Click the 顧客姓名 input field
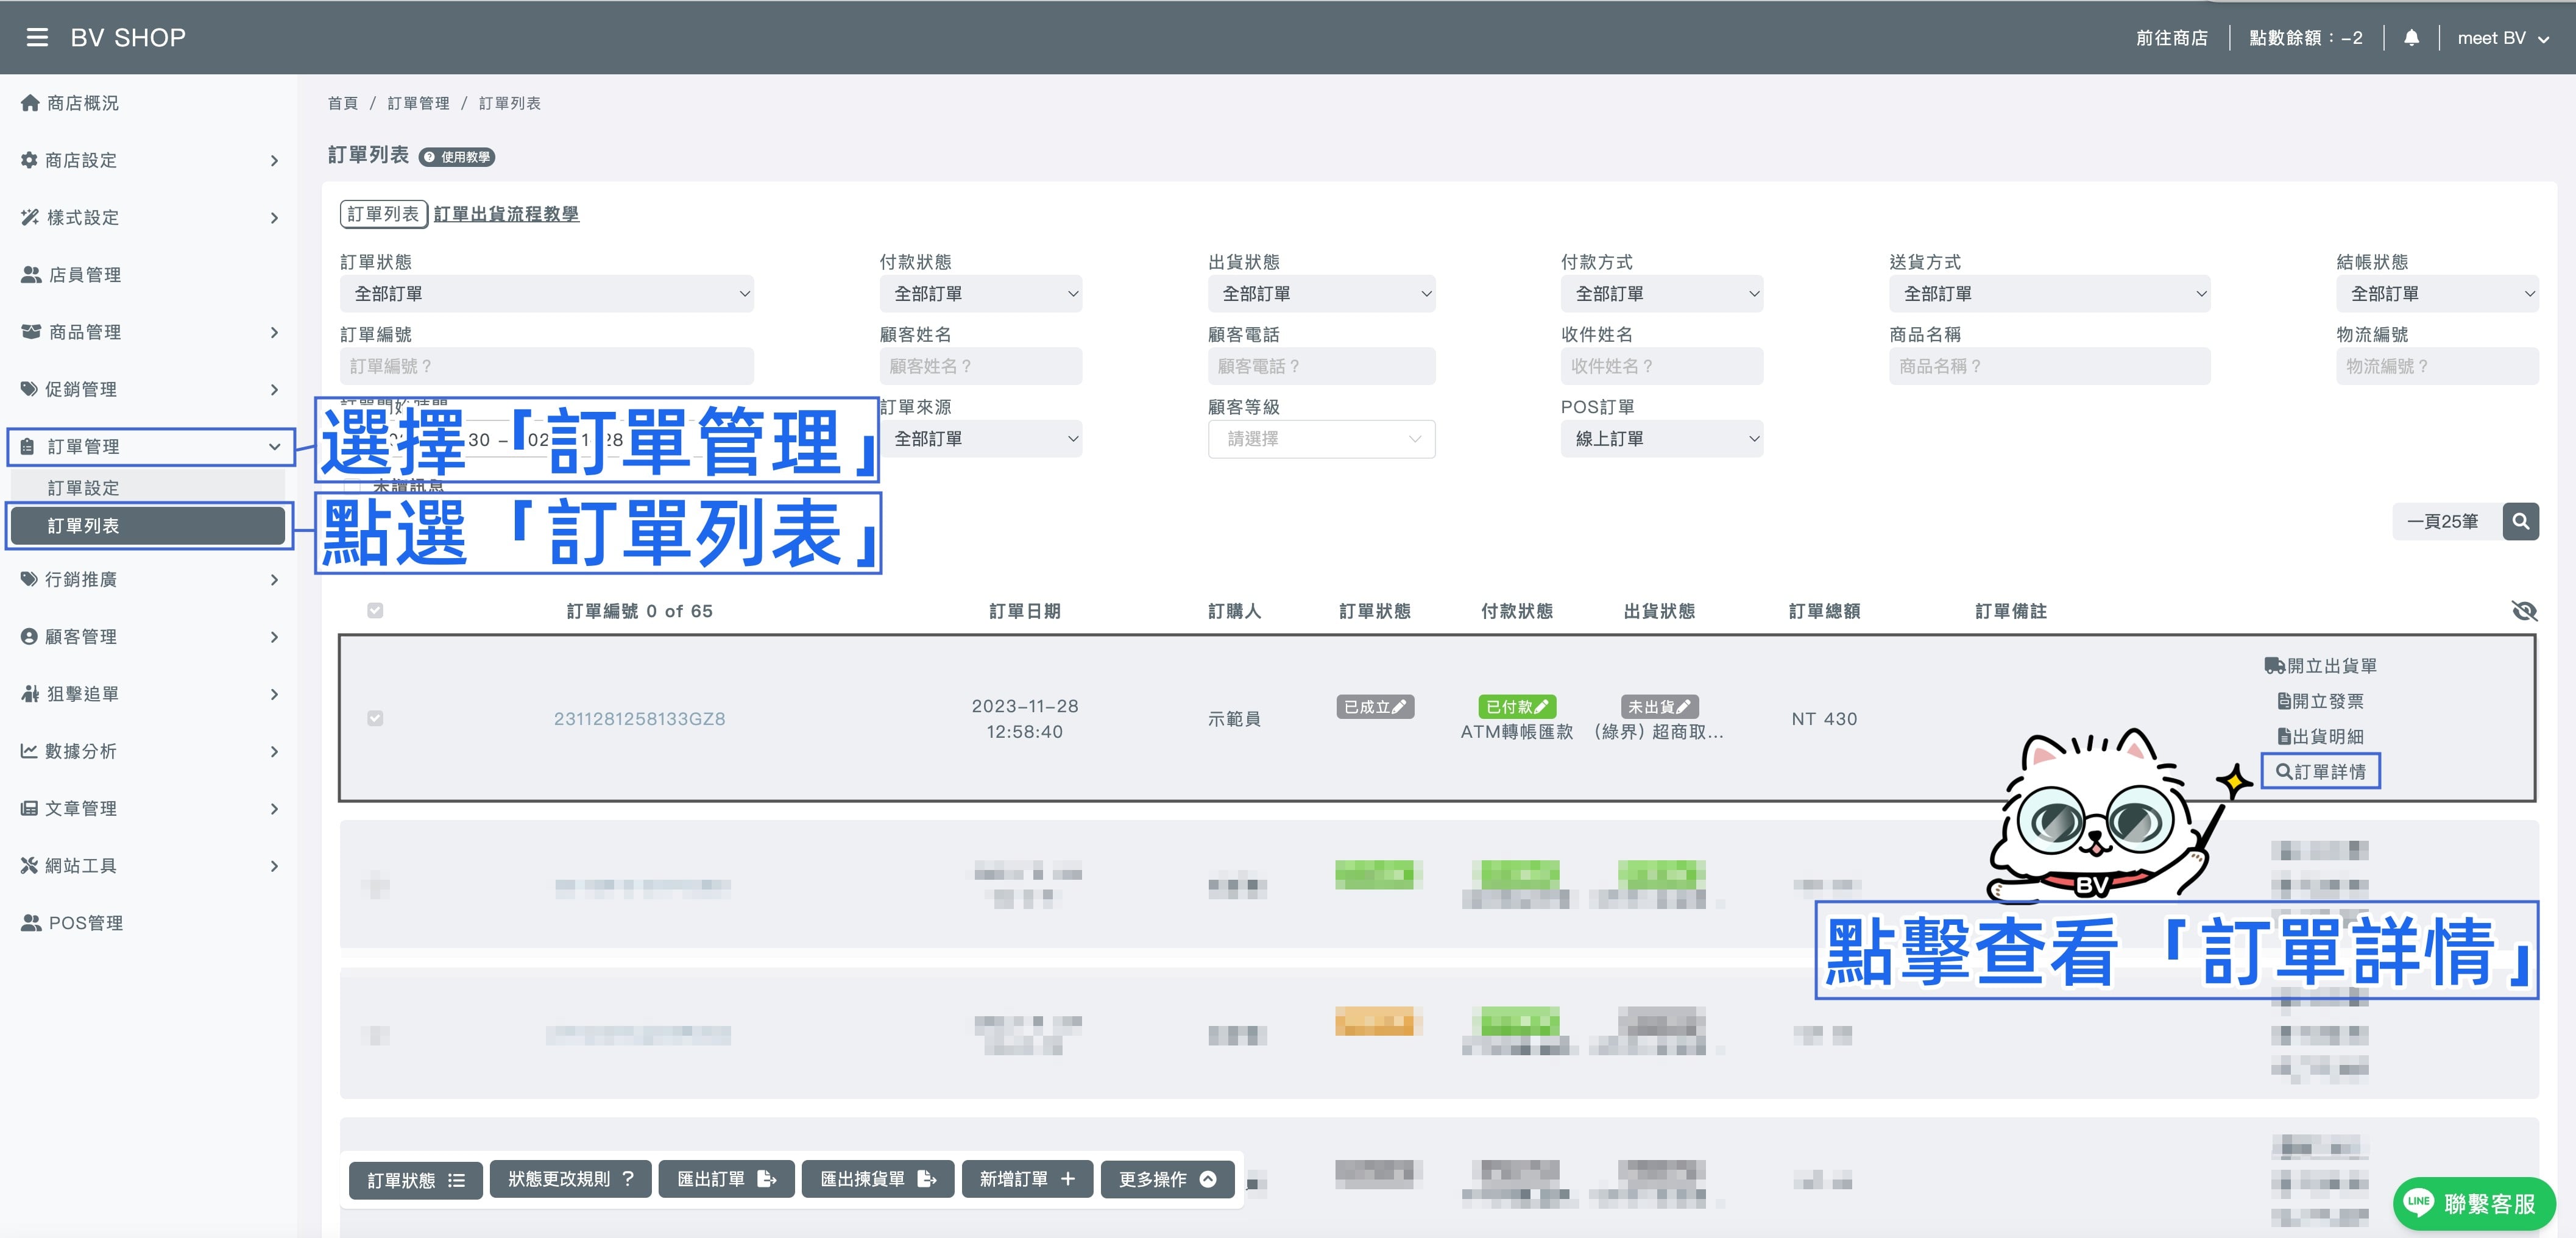This screenshot has width=2576, height=1238. point(980,366)
